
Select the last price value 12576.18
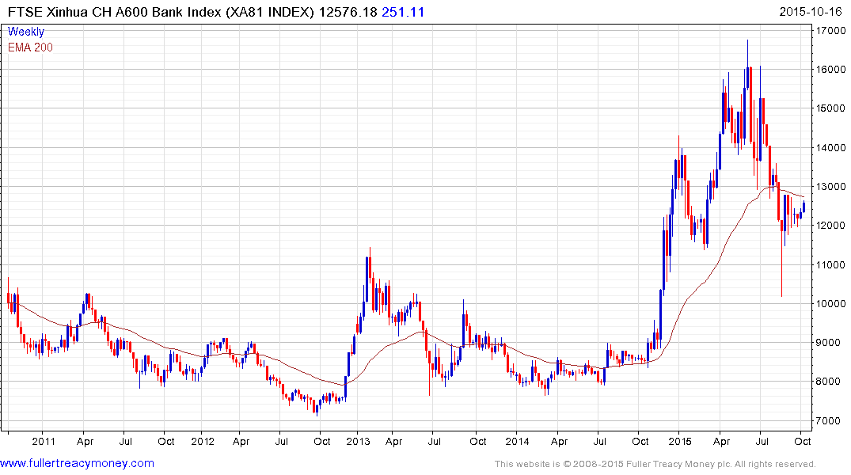point(348,12)
